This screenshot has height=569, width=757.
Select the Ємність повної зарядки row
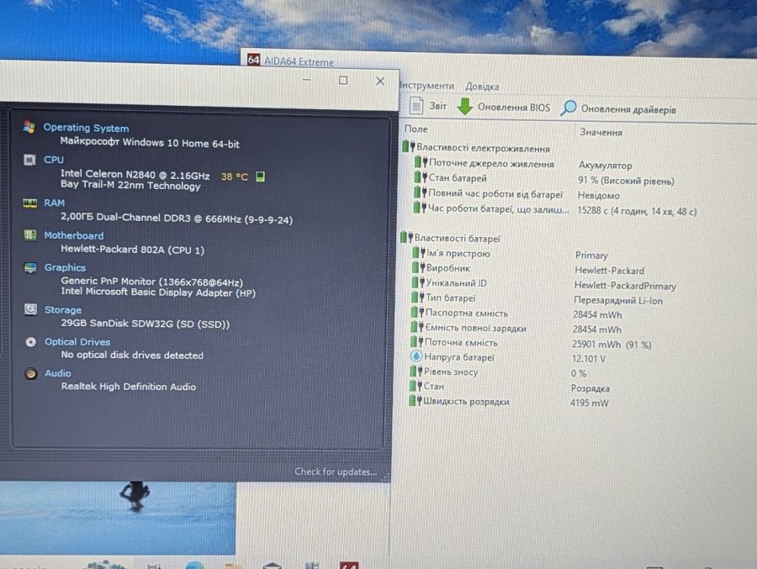(516, 329)
